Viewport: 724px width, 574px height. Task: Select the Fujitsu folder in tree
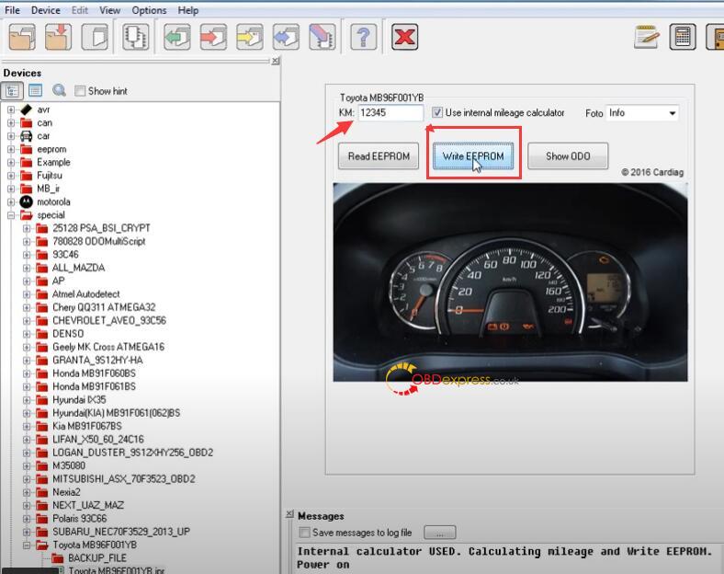[x=50, y=176]
